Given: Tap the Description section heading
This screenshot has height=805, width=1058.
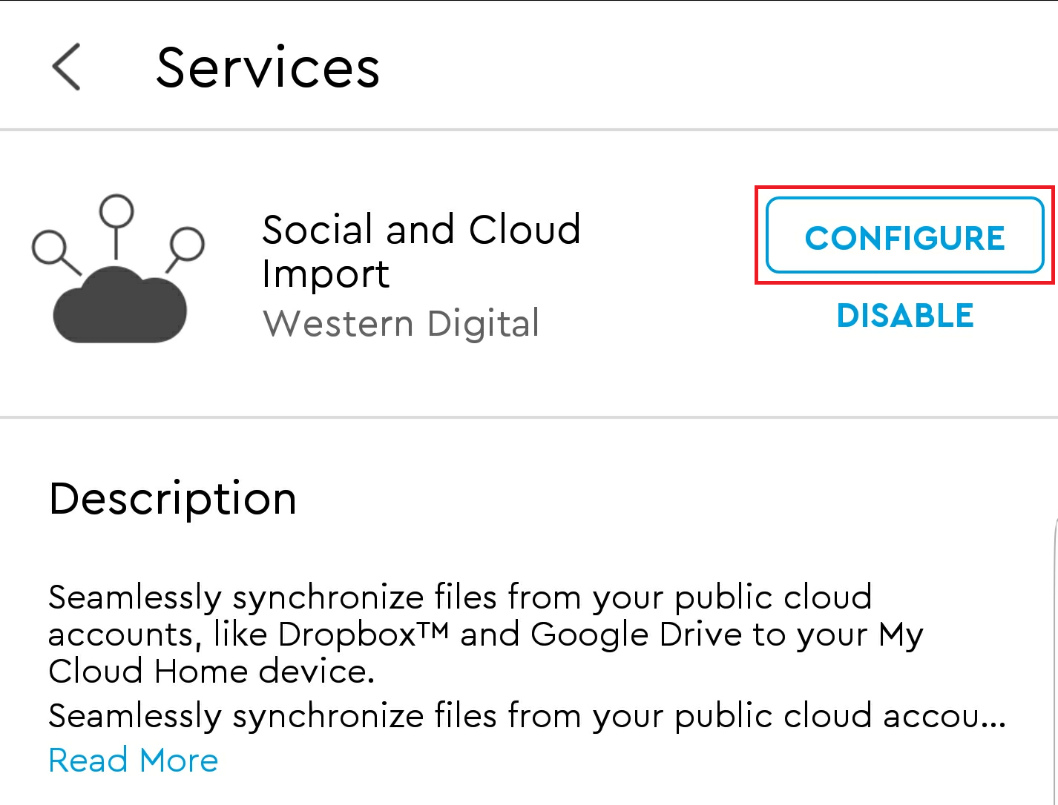Looking at the screenshot, I should point(173,498).
